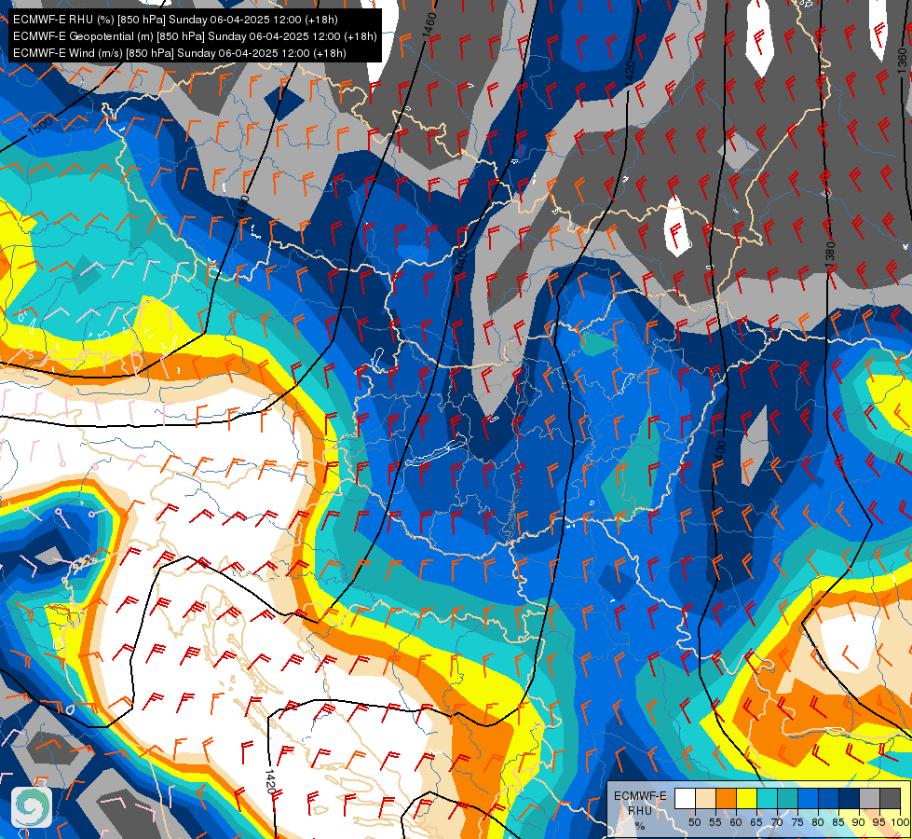Viewport: 912px width, 839px height.
Task: Click the ECMWF-E Geopotential (m) title line
Action: point(195,36)
